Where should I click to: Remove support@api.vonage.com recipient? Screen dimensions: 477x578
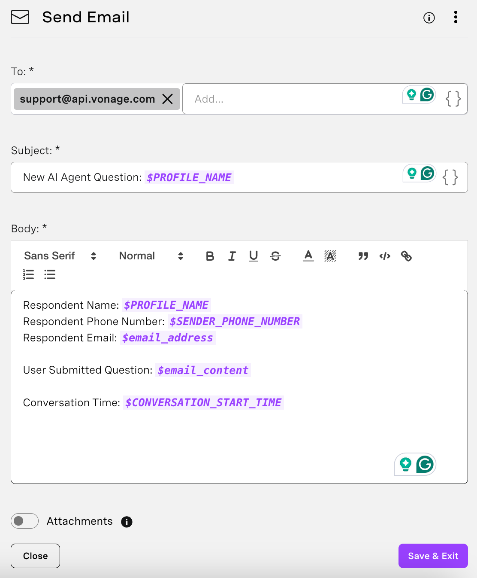point(168,99)
